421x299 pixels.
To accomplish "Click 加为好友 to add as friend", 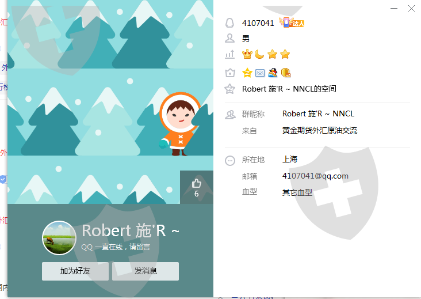I will coord(75,271).
